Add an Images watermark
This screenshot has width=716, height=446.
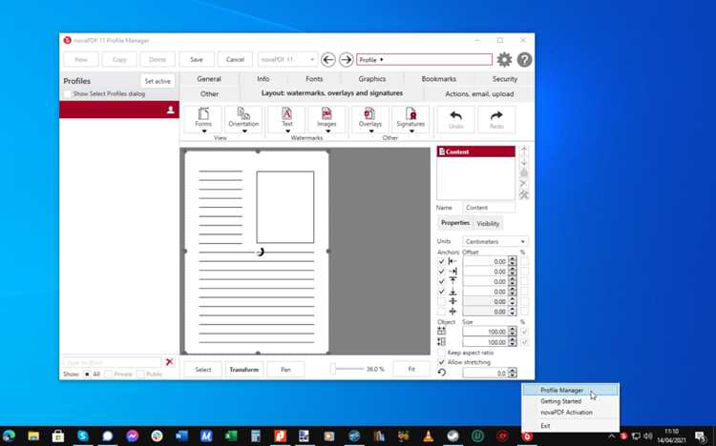coord(326,120)
